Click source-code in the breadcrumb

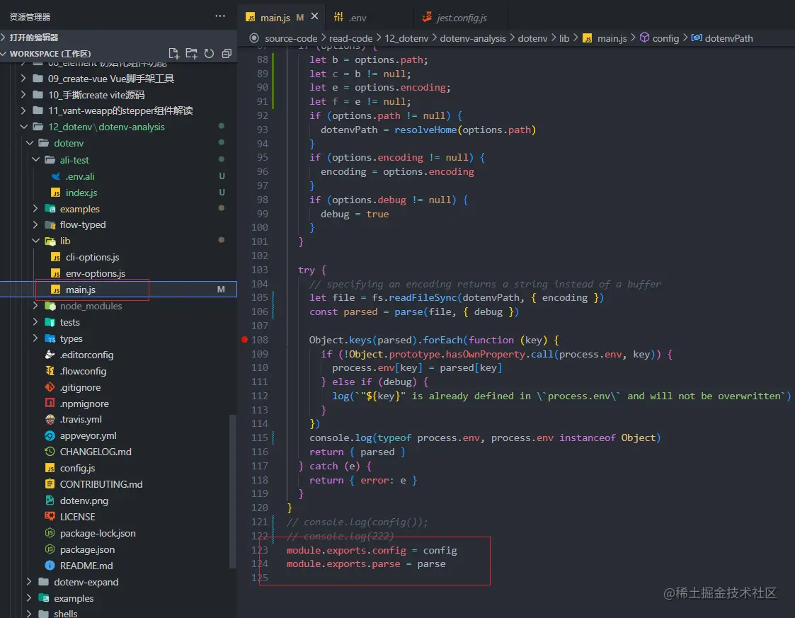pos(290,38)
